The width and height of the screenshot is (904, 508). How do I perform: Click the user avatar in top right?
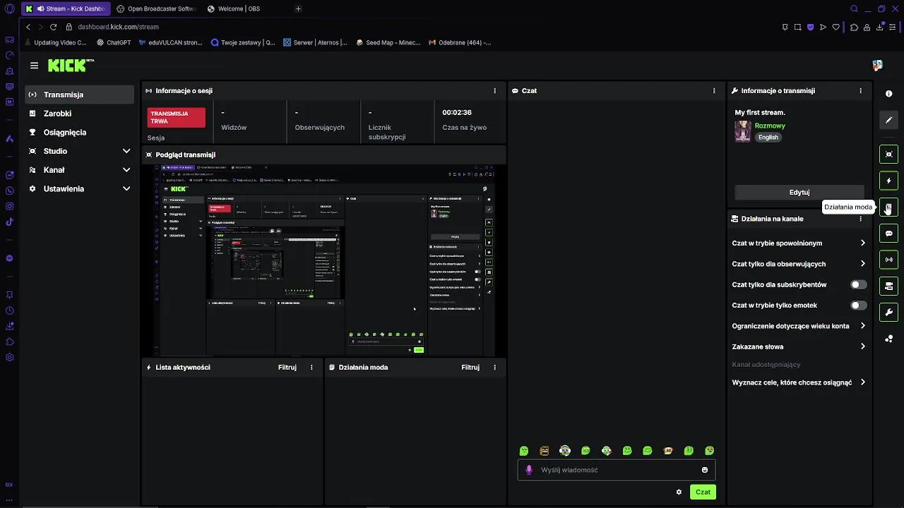point(877,65)
